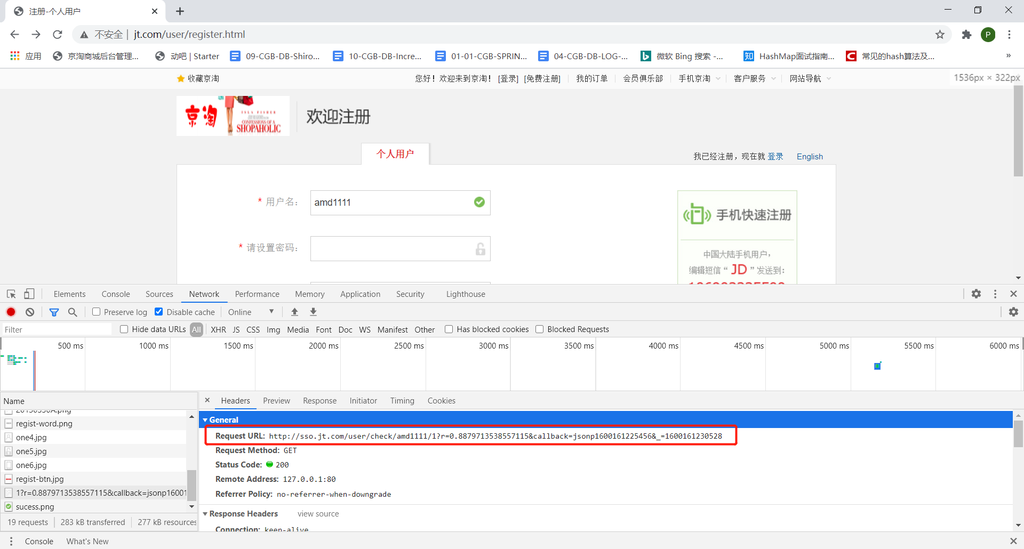
Task: Open the Online throttling dropdown
Action: tap(251, 312)
